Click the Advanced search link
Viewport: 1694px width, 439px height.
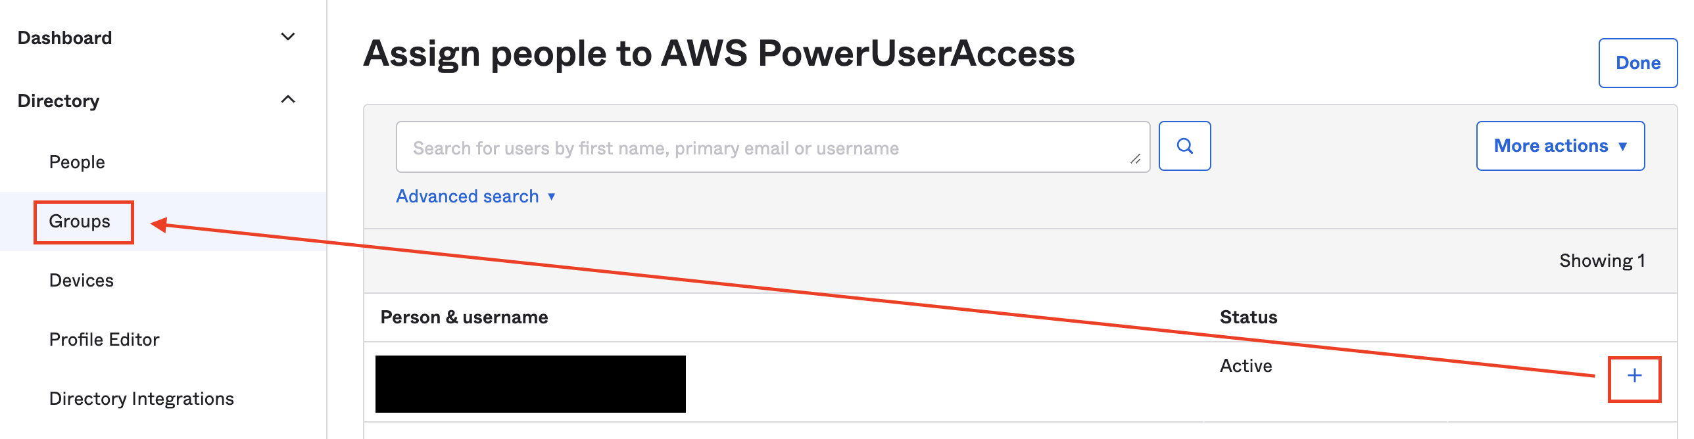point(468,196)
